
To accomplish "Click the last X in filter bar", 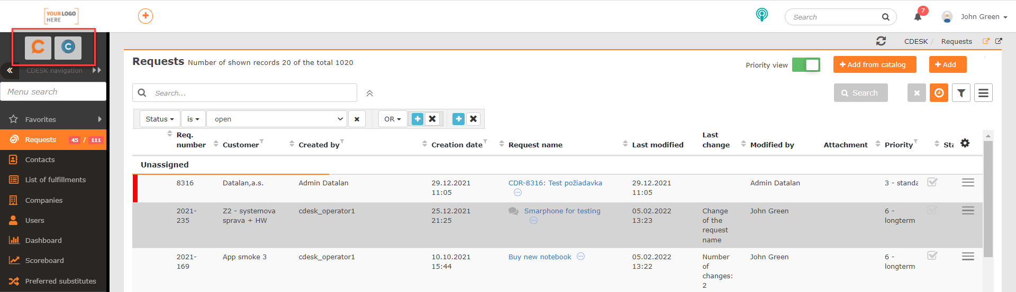I will tap(474, 119).
